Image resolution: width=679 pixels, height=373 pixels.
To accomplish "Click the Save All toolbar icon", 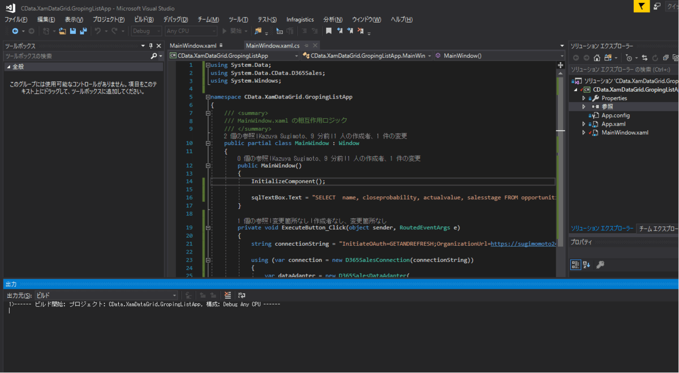I will [x=83, y=31].
